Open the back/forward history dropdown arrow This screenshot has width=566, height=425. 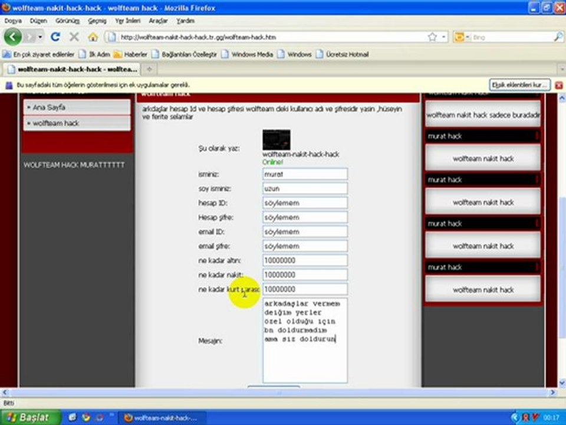tap(40, 37)
